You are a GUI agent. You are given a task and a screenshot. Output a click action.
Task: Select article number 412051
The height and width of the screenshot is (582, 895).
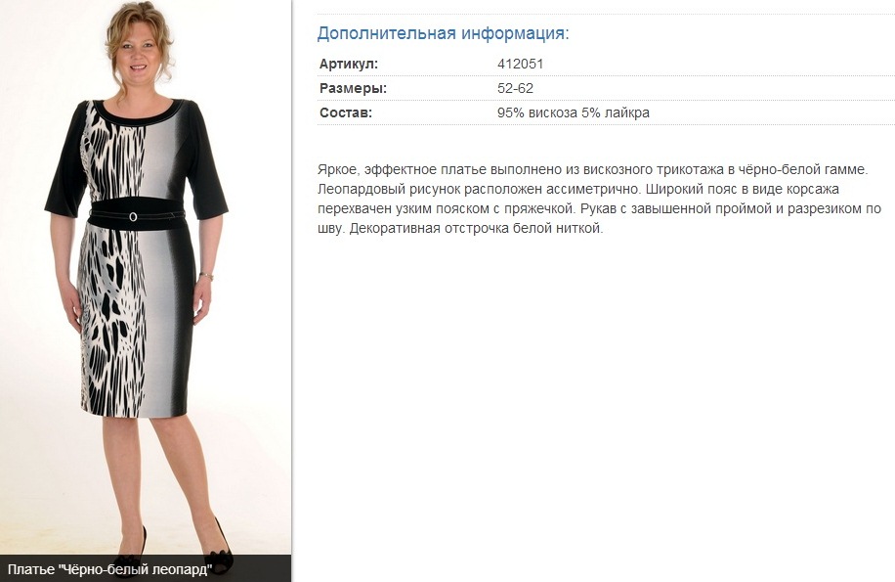[x=520, y=64]
